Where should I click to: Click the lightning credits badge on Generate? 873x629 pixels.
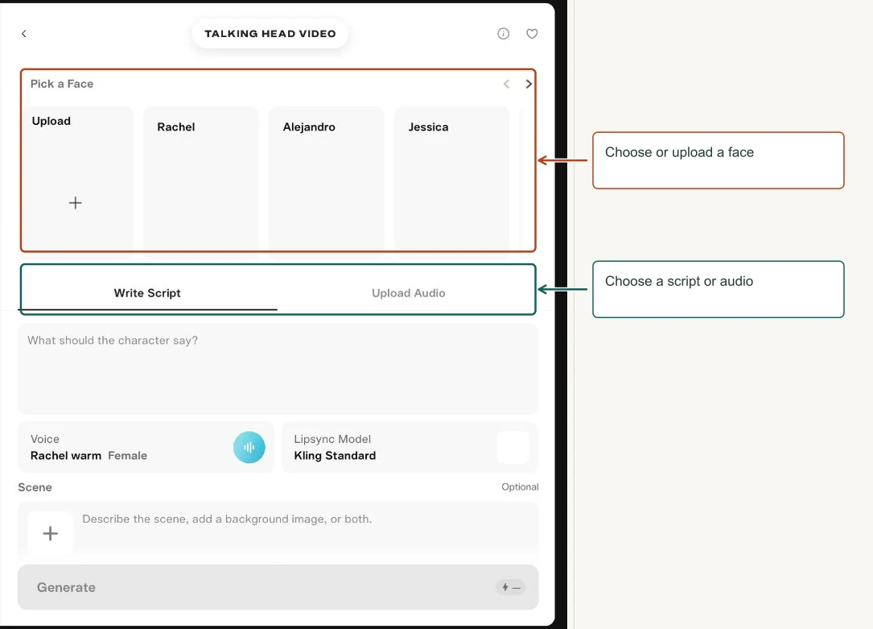[x=510, y=587]
